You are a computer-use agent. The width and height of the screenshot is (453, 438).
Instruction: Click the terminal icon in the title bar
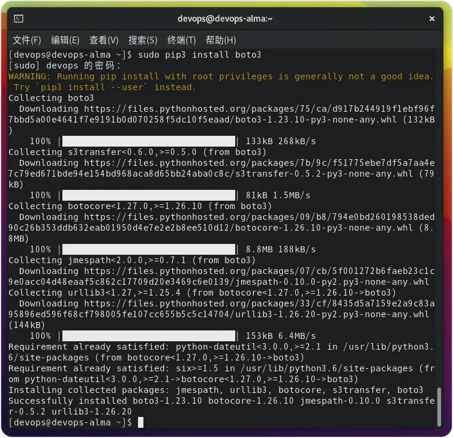pos(19,19)
